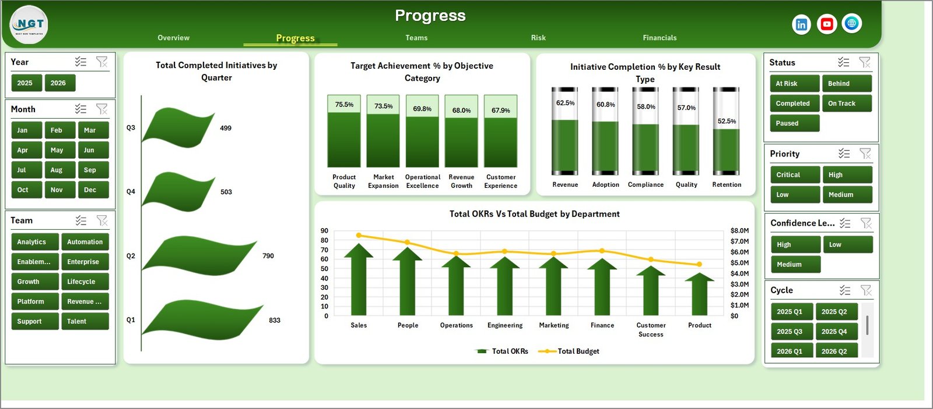The image size is (933, 409).
Task: Go to the Overview tab
Action: pyautogui.click(x=173, y=38)
